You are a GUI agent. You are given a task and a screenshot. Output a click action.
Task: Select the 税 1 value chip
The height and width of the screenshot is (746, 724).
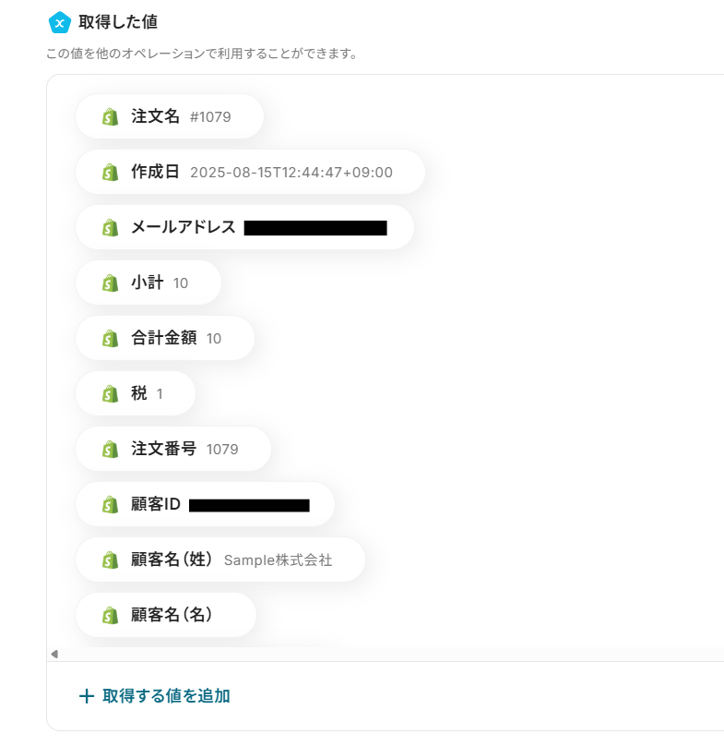tap(136, 394)
